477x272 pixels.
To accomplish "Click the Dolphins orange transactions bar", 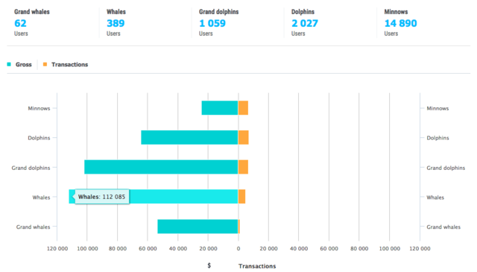I will [x=244, y=138].
